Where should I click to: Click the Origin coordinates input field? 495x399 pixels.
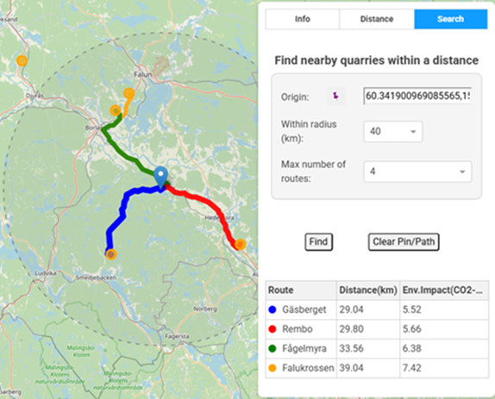[x=417, y=96]
